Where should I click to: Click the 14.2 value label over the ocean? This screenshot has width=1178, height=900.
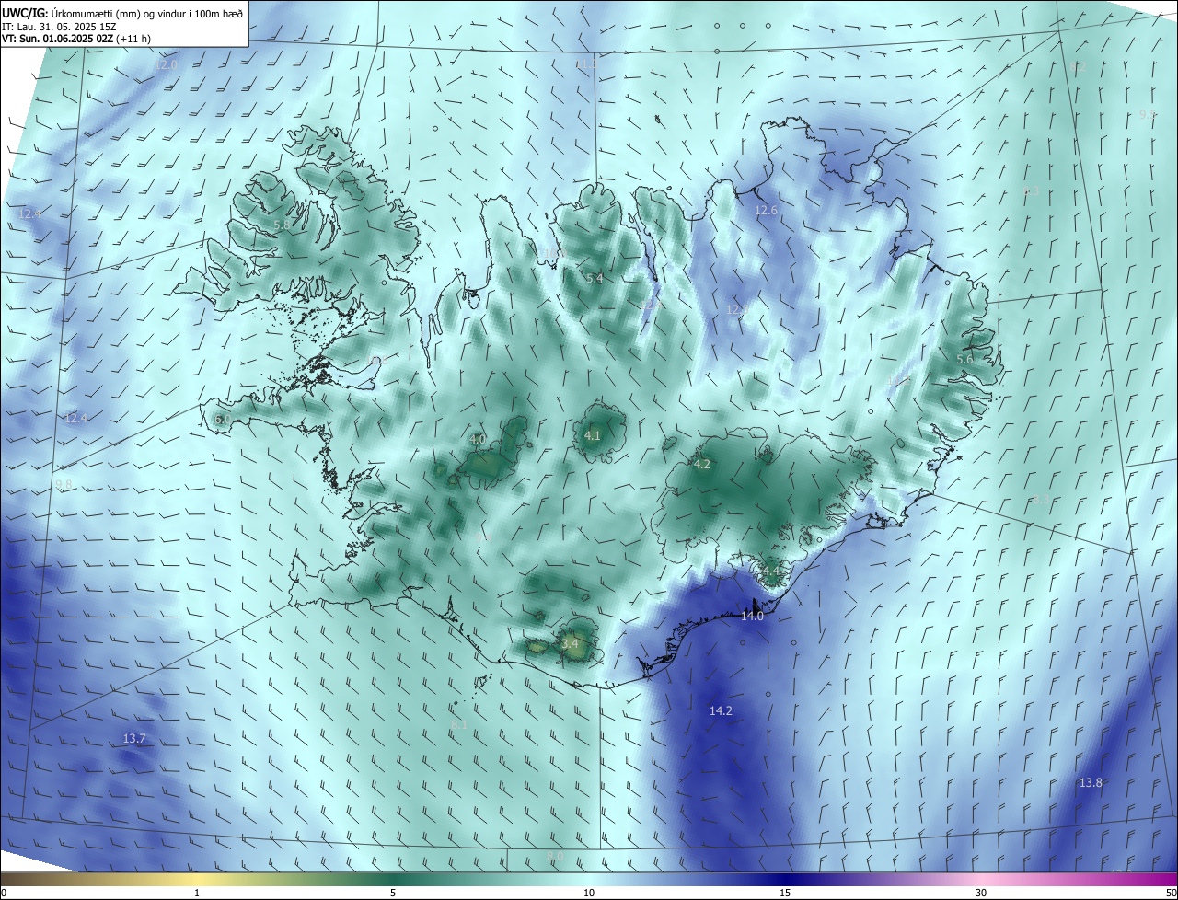pos(721,710)
